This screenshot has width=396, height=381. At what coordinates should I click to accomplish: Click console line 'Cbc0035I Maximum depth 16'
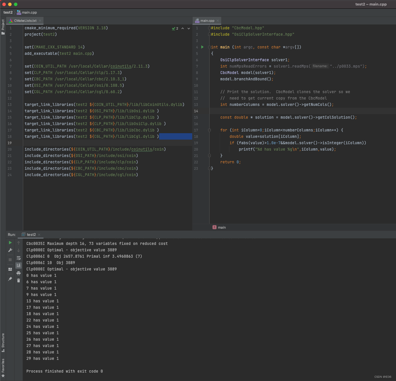[x=97, y=243]
